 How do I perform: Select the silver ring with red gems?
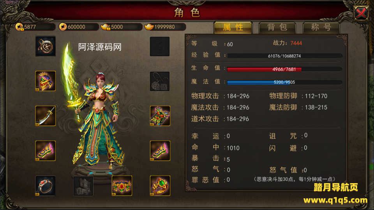pos(45,186)
